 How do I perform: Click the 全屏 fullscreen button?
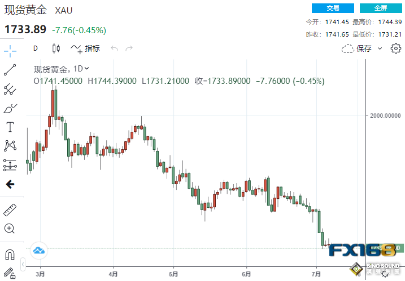pyautogui.click(x=382, y=8)
